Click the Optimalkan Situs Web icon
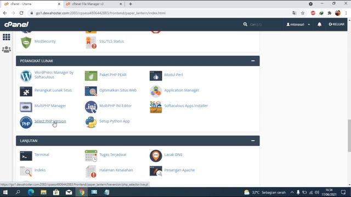351x197 pixels. coord(91,91)
